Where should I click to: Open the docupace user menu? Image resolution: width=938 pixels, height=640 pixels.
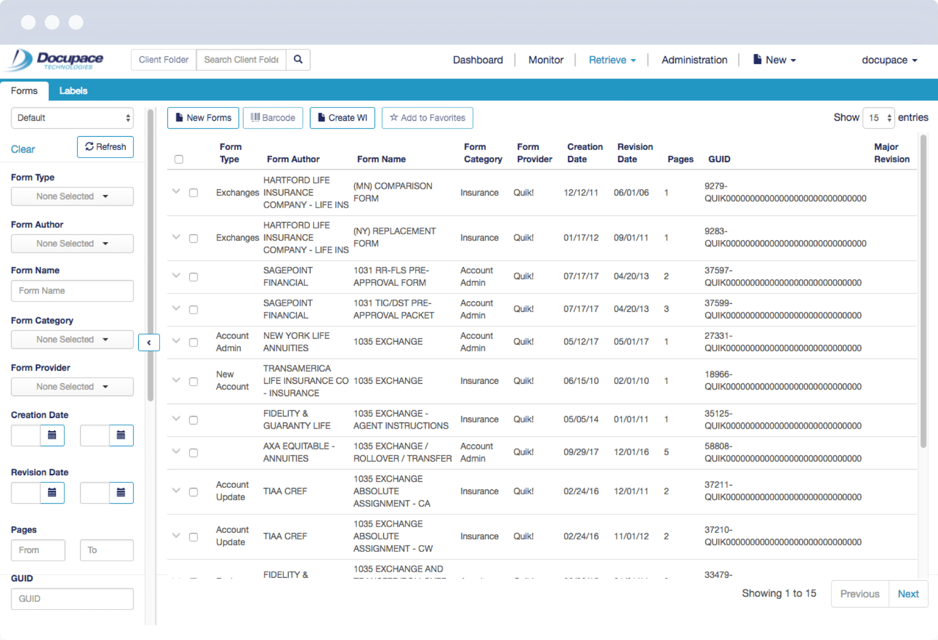[889, 60]
